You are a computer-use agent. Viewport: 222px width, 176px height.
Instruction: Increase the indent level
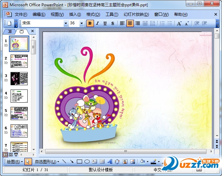(x=204, y=23)
